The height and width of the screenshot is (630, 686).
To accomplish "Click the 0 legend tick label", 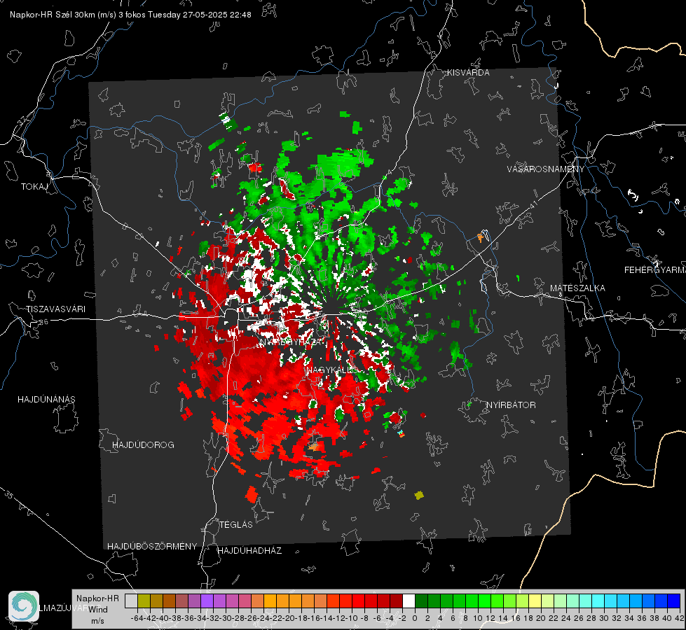I will [x=415, y=618].
